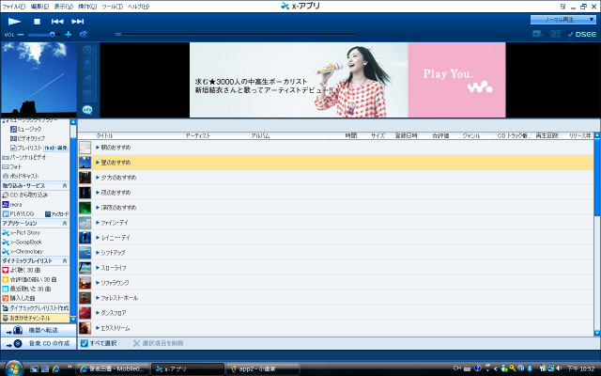
Task: Skip to the previous track
Action: click(x=57, y=22)
